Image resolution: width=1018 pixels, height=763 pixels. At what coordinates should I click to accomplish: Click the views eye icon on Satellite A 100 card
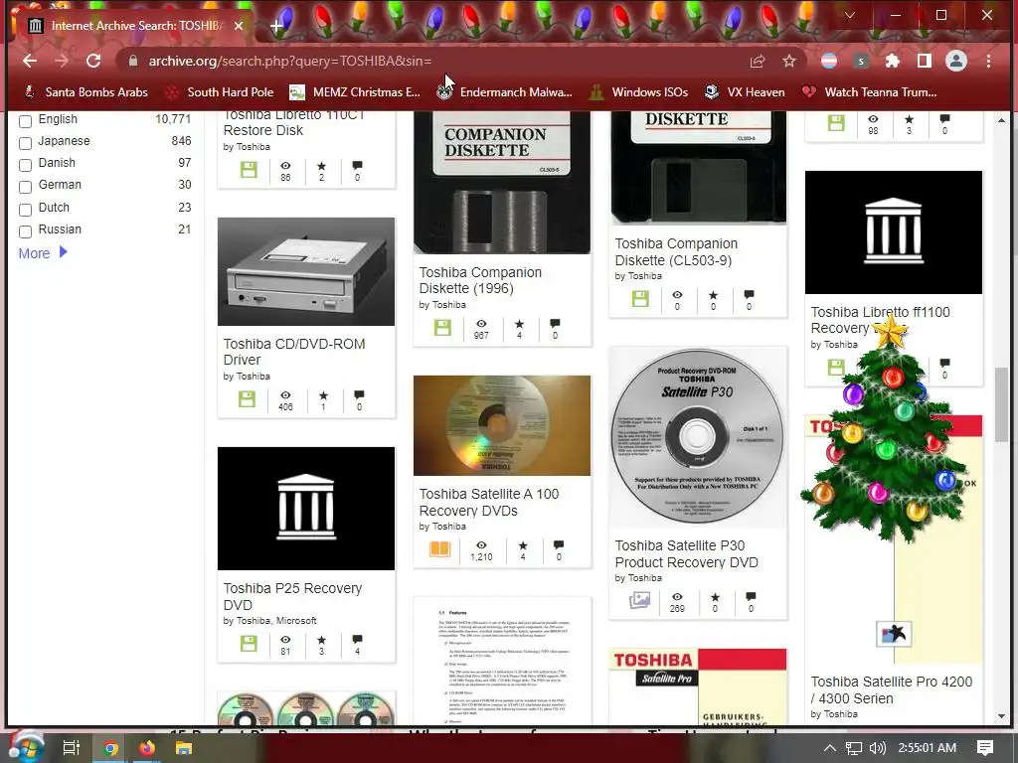(x=481, y=545)
